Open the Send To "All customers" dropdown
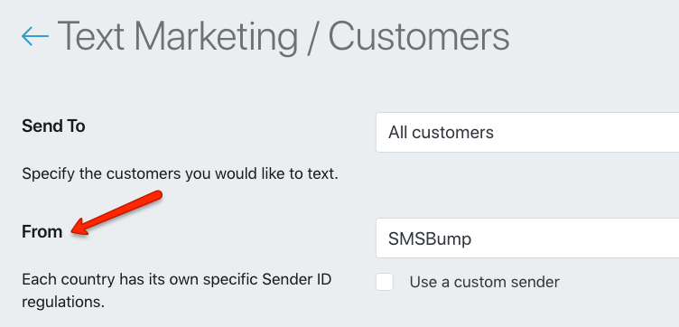Image resolution: width=679 pixels, height=327 pixels. [527, 133]
